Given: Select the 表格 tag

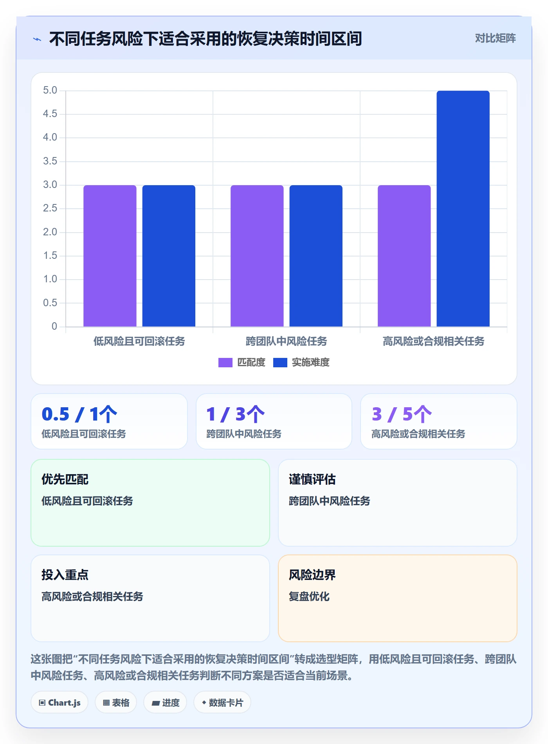Looking at the screenshot, I should click(116, 702).
